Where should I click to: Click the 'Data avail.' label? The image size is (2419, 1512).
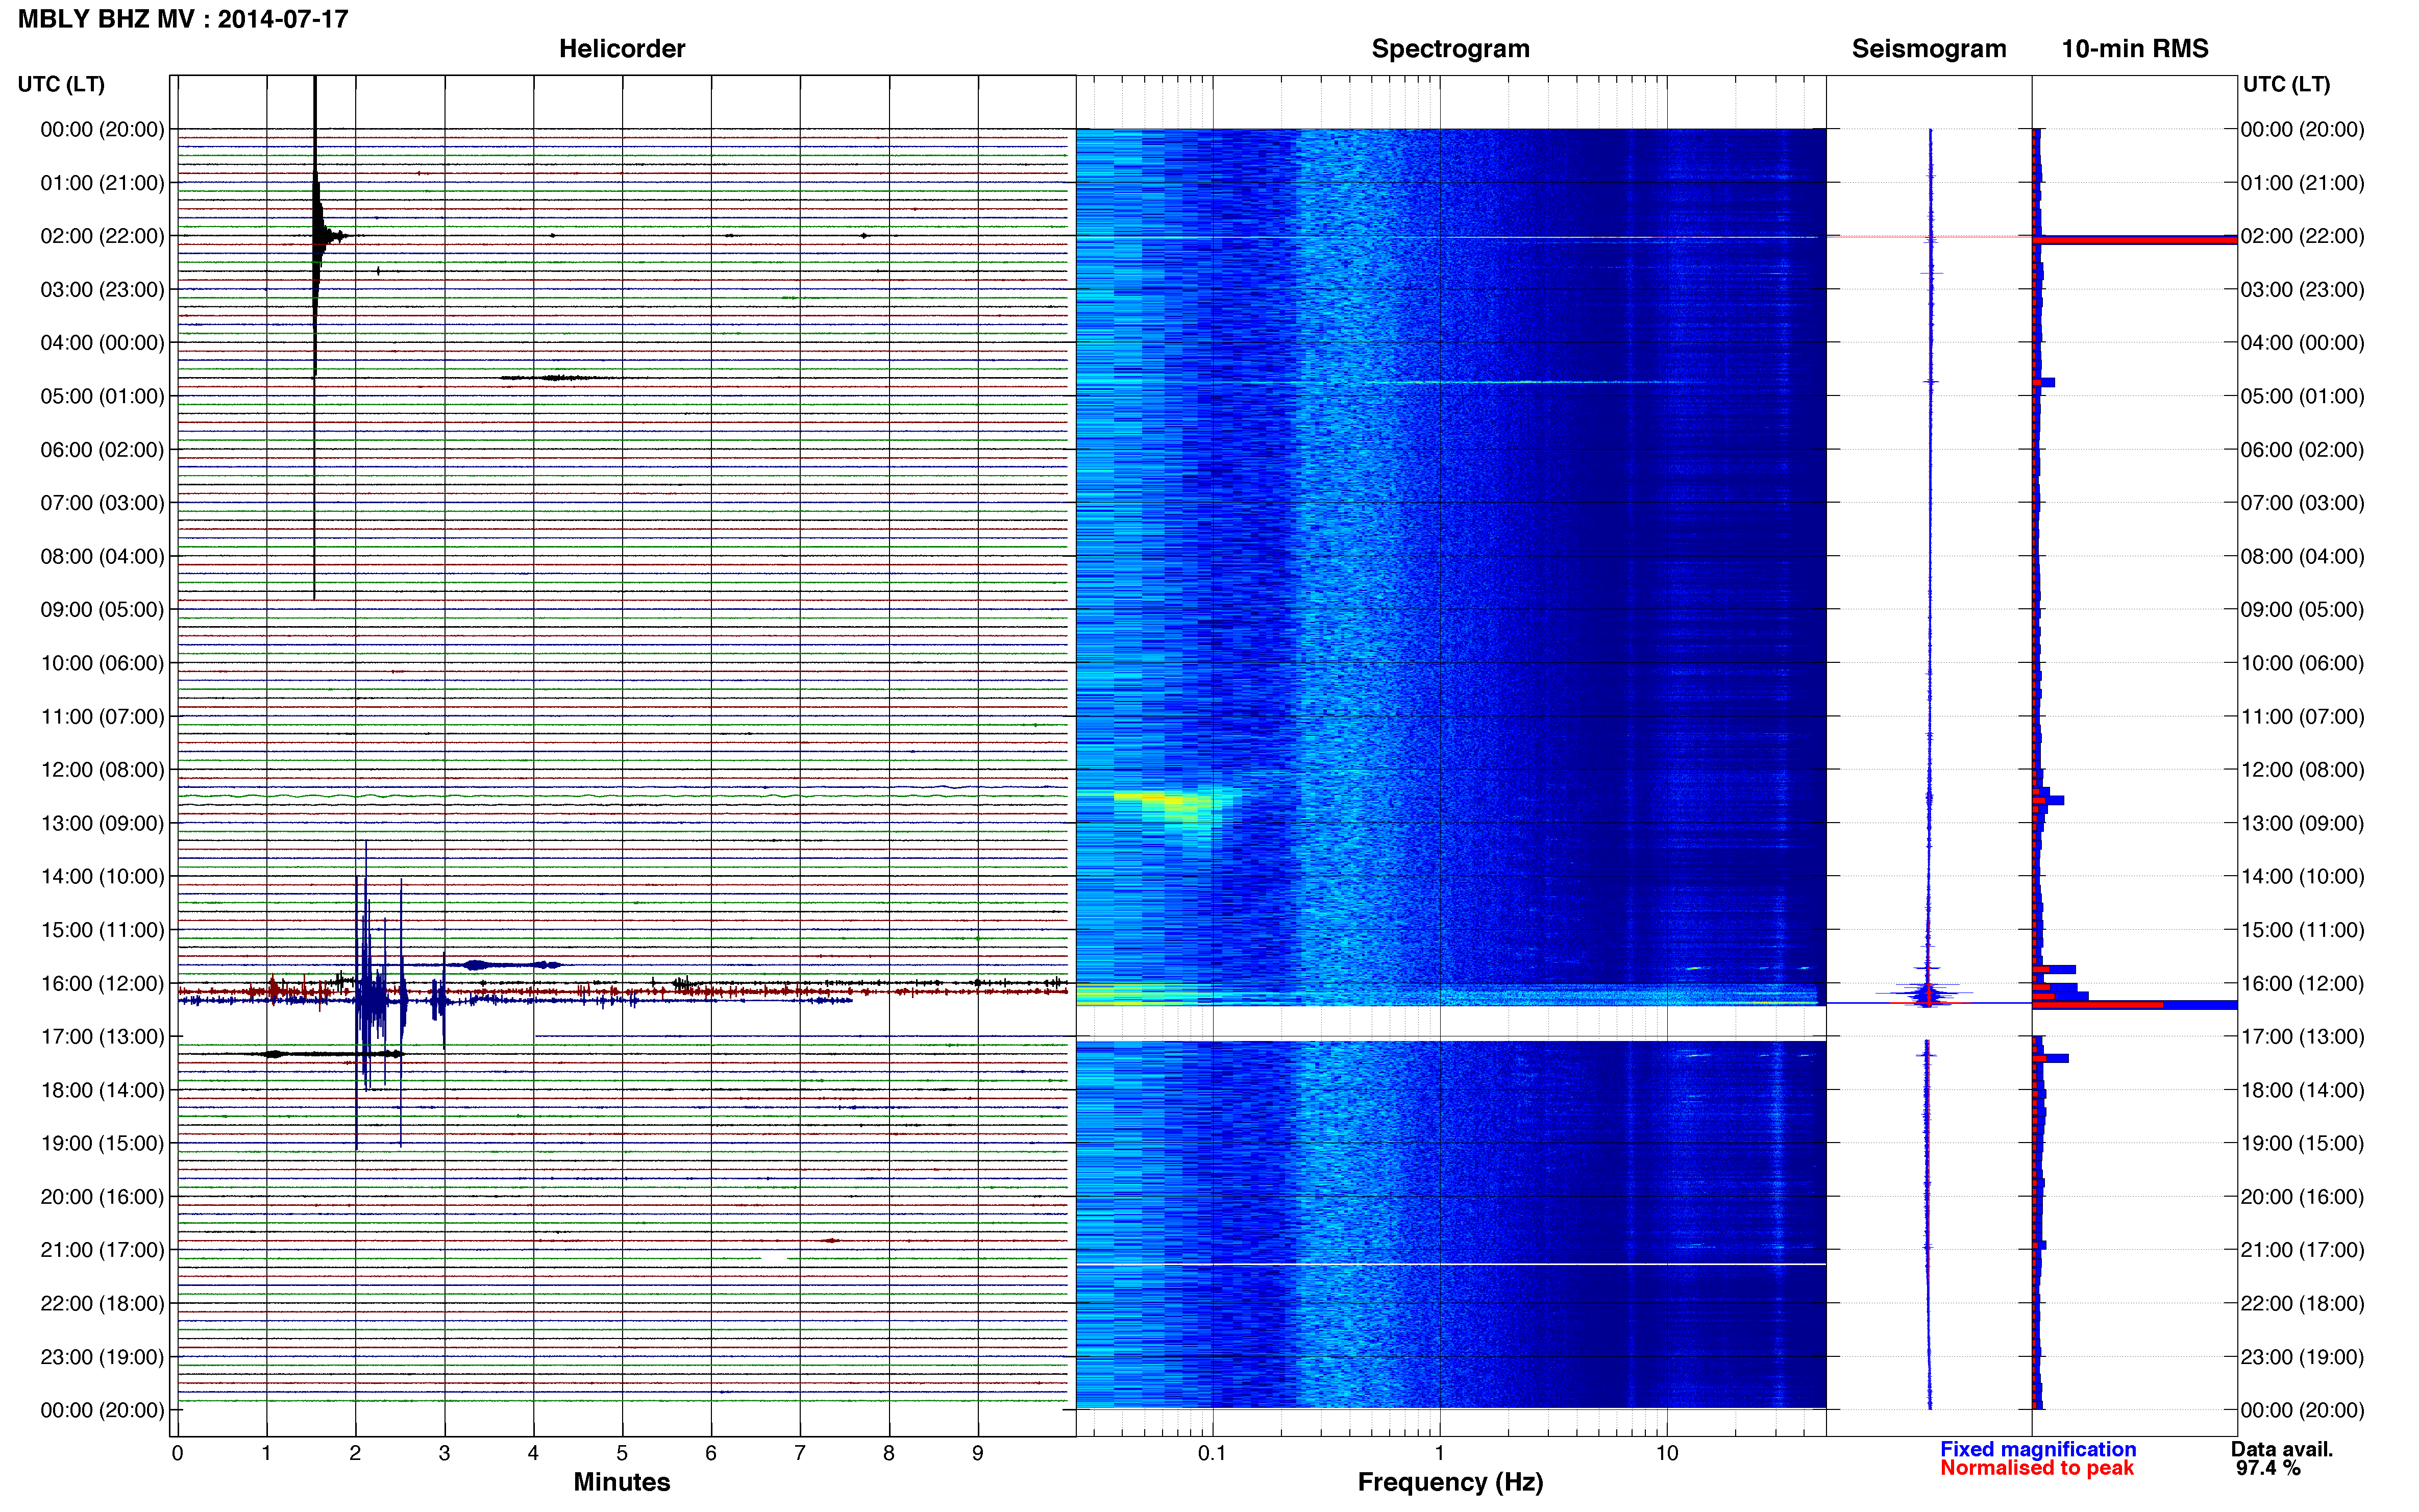click(2282, 1449)
